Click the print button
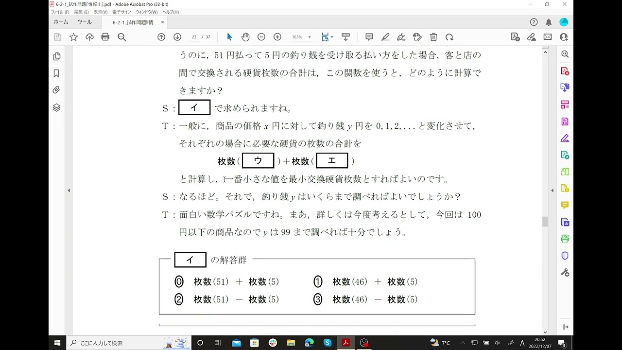Viewport: 622px width, 350px height. click(105, 37)
